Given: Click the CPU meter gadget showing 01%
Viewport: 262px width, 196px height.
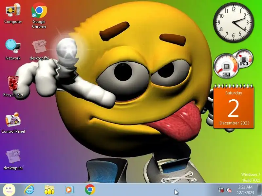Looking at the screenshot, I should tap(226, 66).
